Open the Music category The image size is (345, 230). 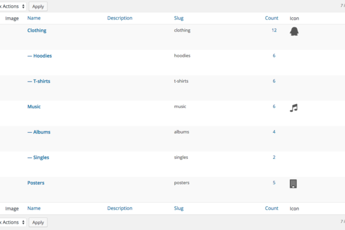[34, 106]
